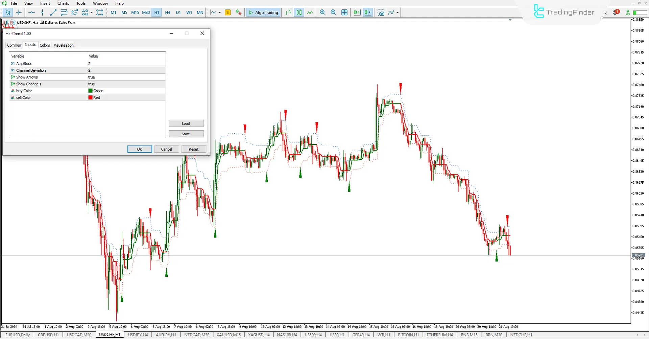
Task: Toggle the Show Channels input value
Action: tap(126, 84)
